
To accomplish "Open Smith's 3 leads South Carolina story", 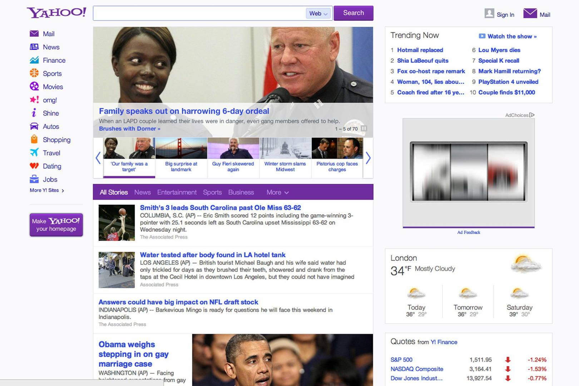I will pos(220,208).
